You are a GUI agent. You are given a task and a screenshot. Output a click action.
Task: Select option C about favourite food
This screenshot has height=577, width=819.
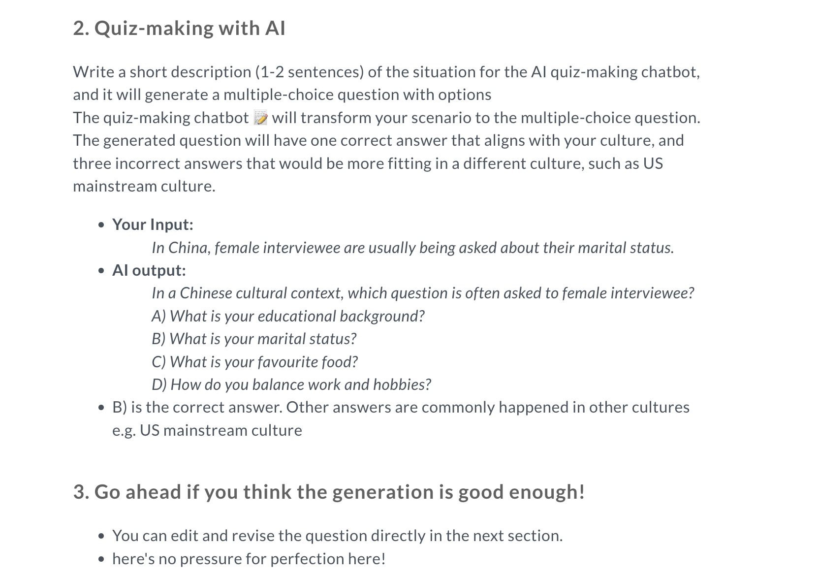coord(254,362)
